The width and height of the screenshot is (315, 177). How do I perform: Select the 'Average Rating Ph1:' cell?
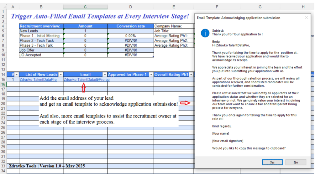(174, 36)
